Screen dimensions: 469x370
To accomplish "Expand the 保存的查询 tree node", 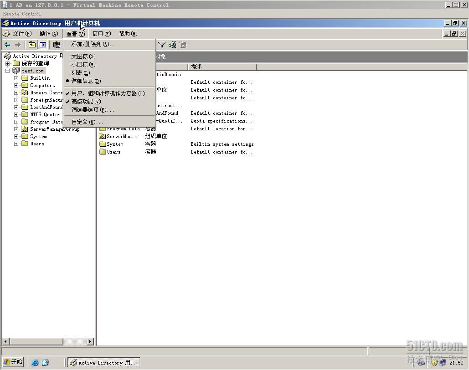I will click(x=7, y=63).
